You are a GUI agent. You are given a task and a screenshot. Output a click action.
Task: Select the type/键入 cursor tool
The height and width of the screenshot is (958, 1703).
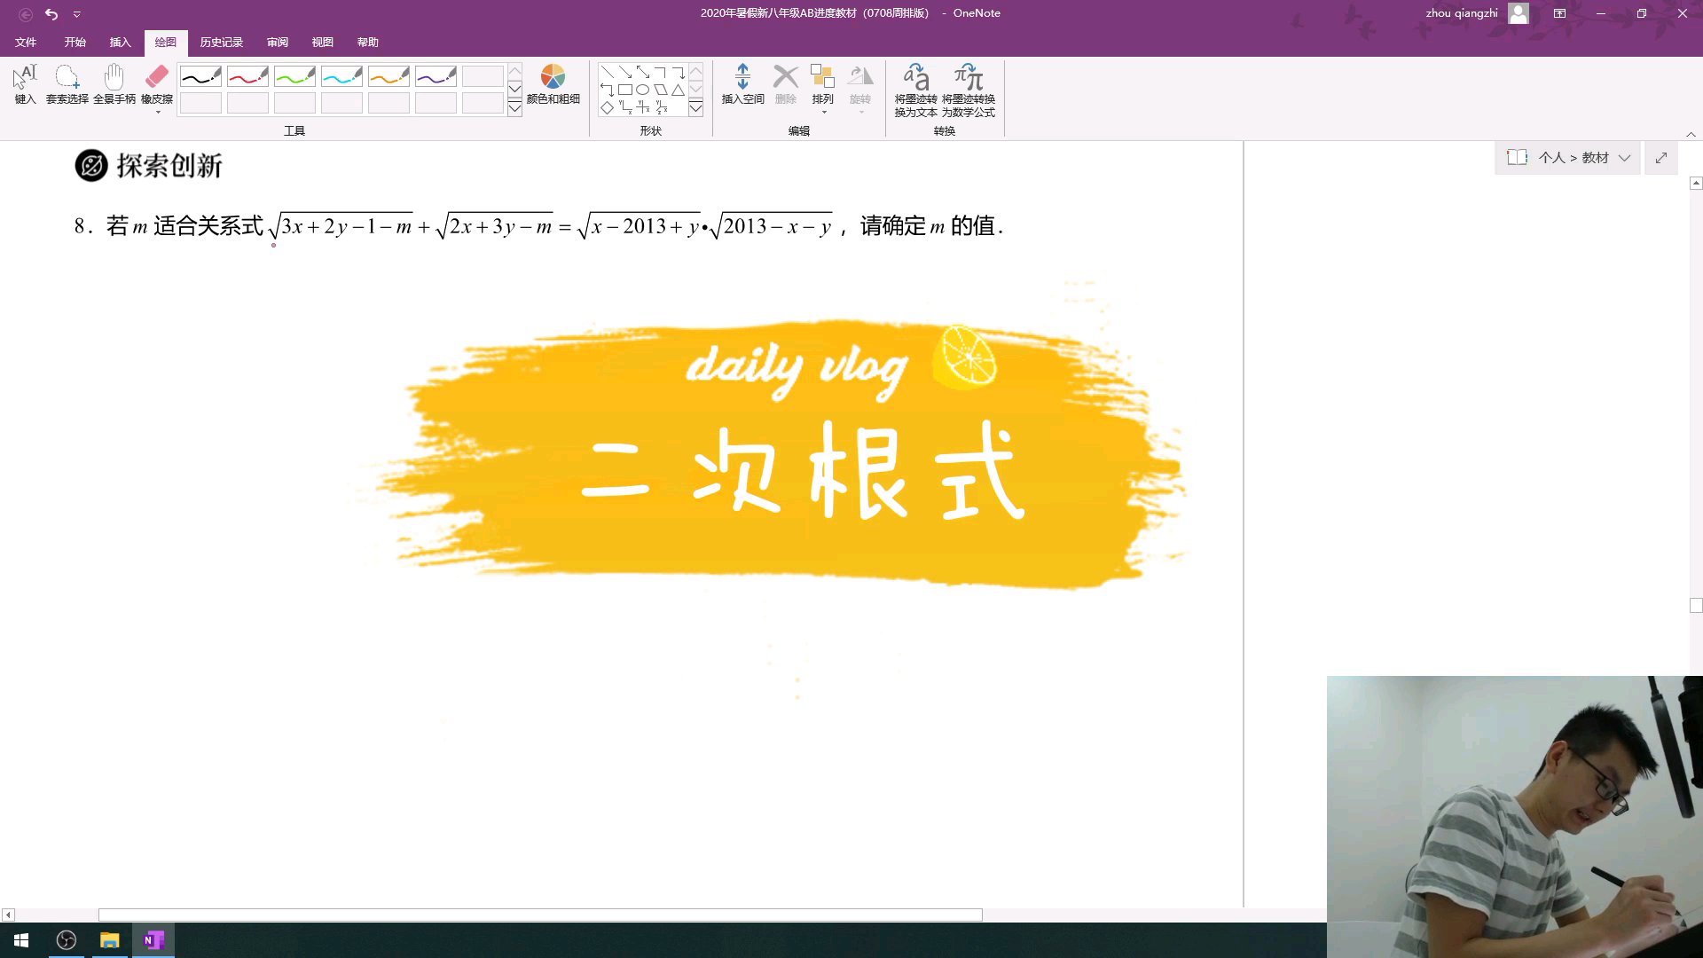point(25,84)
